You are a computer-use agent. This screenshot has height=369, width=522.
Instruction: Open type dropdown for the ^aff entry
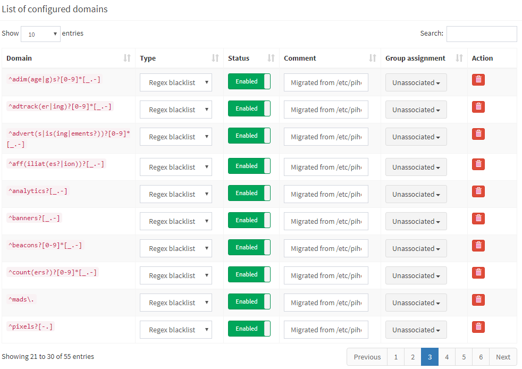[176, 165]
